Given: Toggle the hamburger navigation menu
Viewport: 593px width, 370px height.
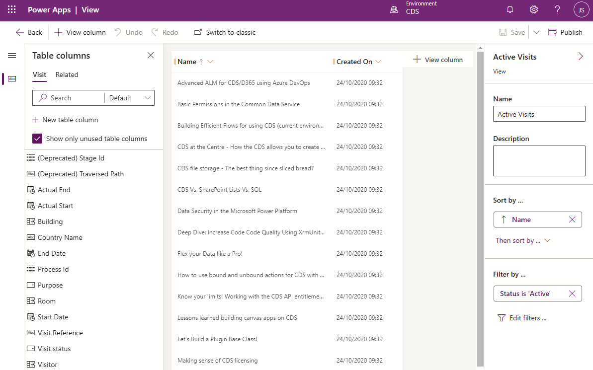Looking at the screenshot, I should 12,56.
